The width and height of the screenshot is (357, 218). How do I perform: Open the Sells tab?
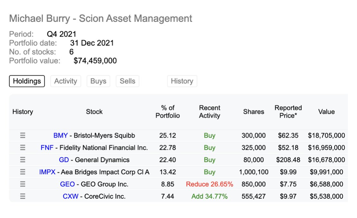coord(127,81)
